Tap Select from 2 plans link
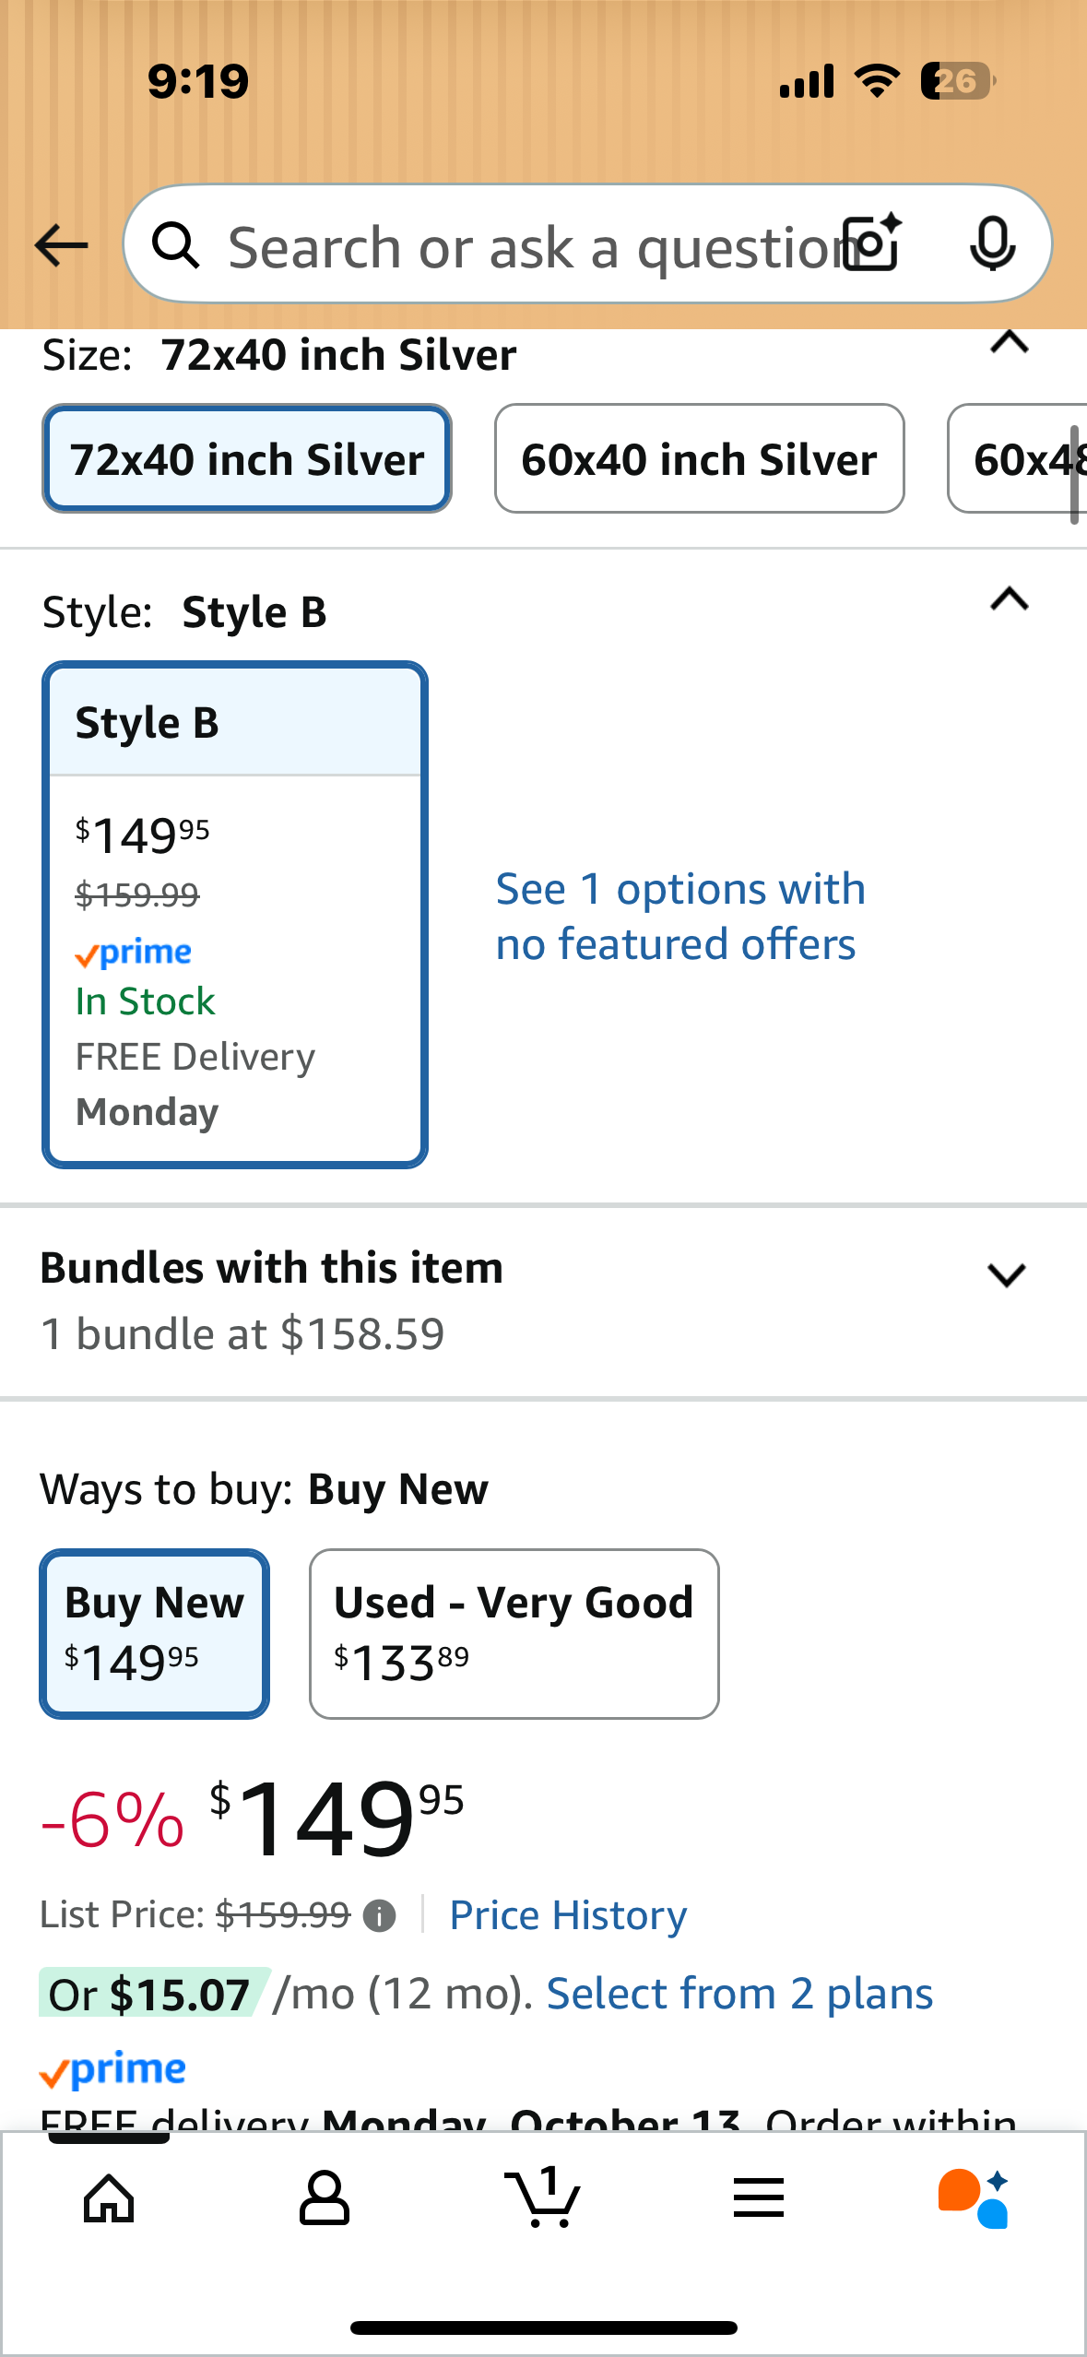The width and height of the screenshot is (1087, 2357). pos(739,1994)
